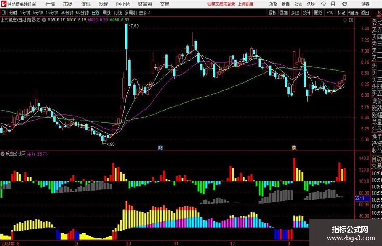The height and width of the screenshot is (246, 382).
Task: Open the 问小达 menu
Action: pos(123,4)
